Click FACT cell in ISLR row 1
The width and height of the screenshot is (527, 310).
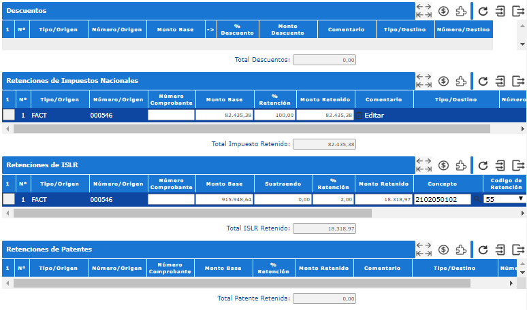click(x=39, y=199)
